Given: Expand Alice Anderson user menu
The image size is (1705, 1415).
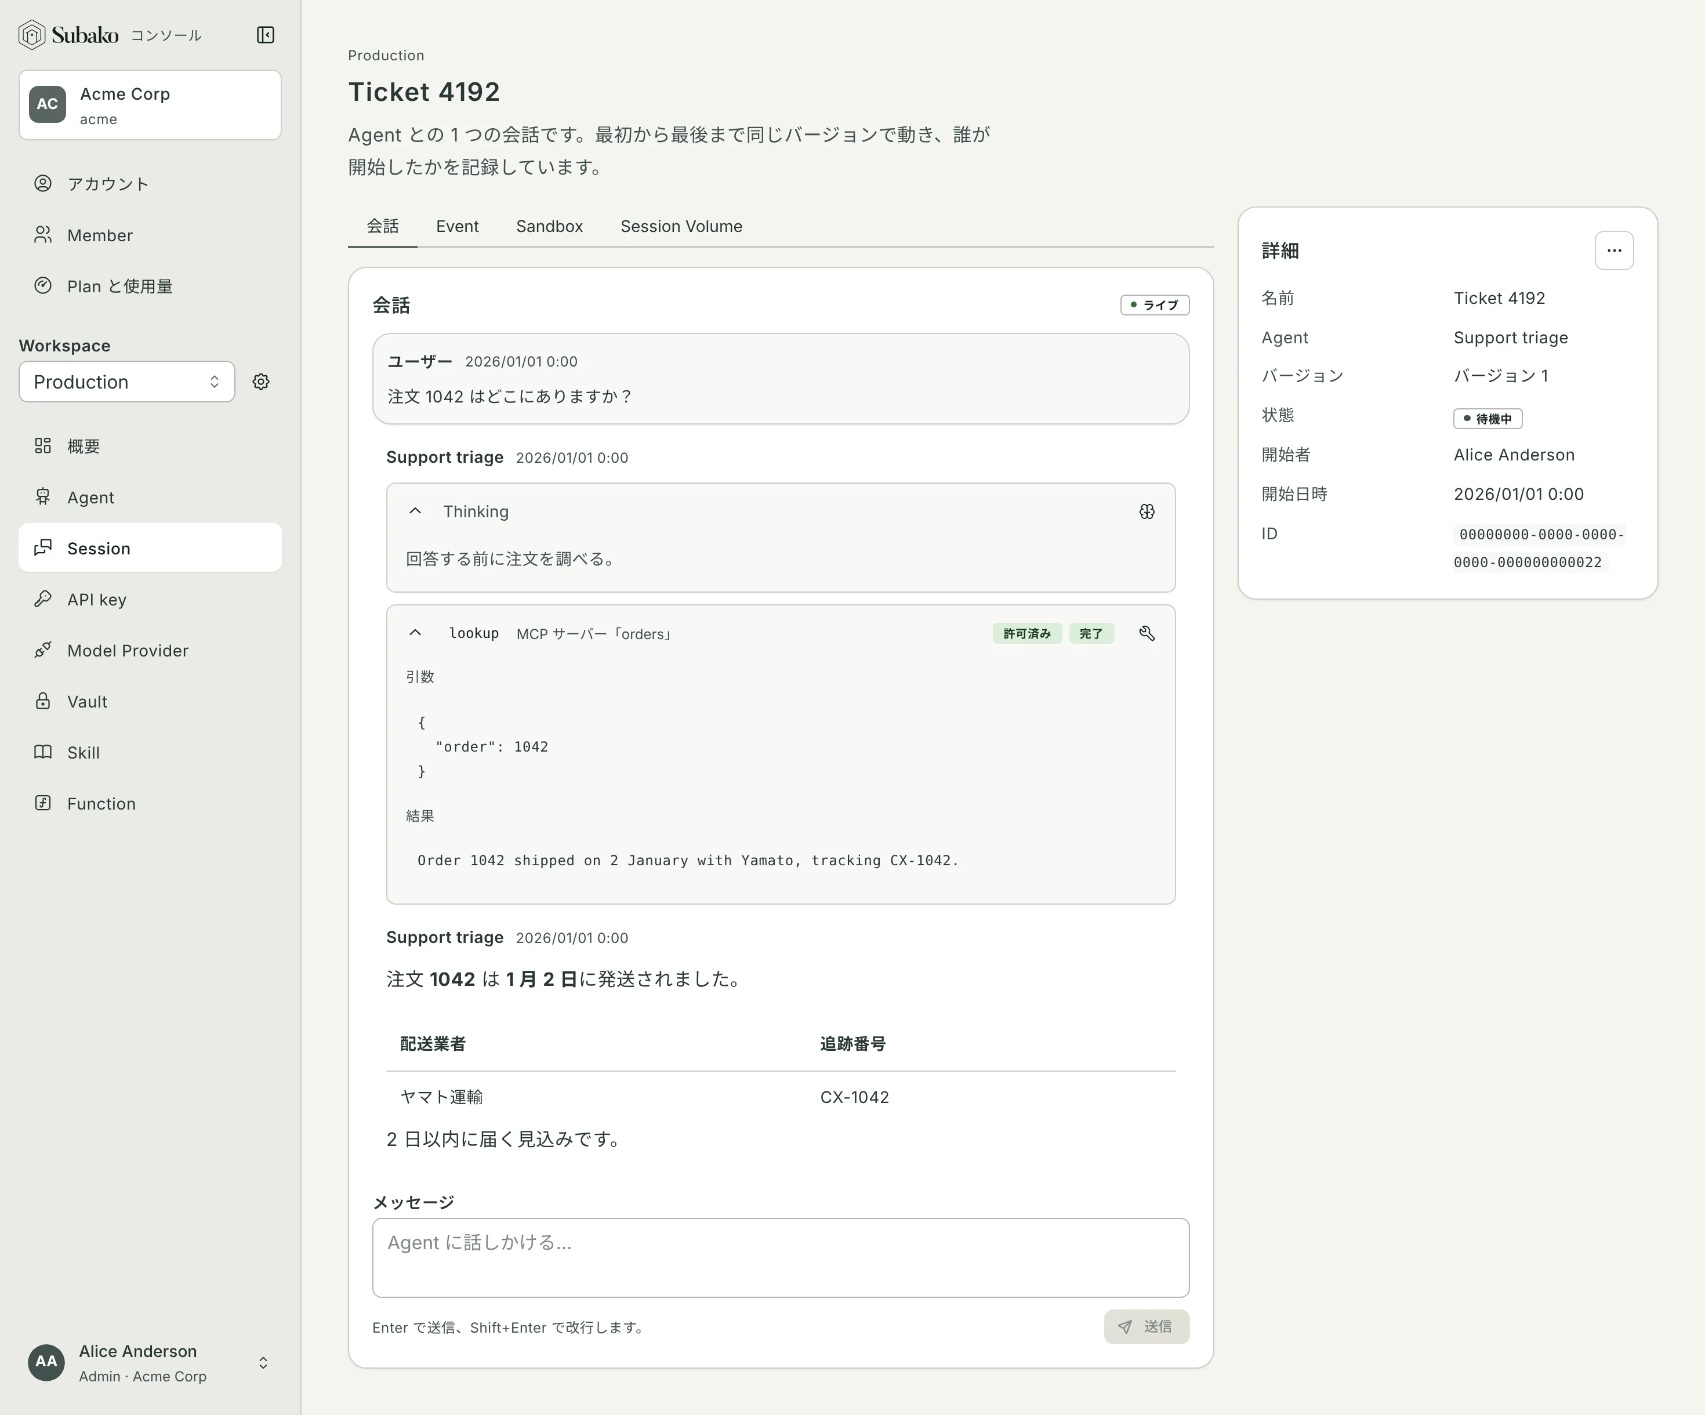Looking at the screenshot, I should [150, 1363].
